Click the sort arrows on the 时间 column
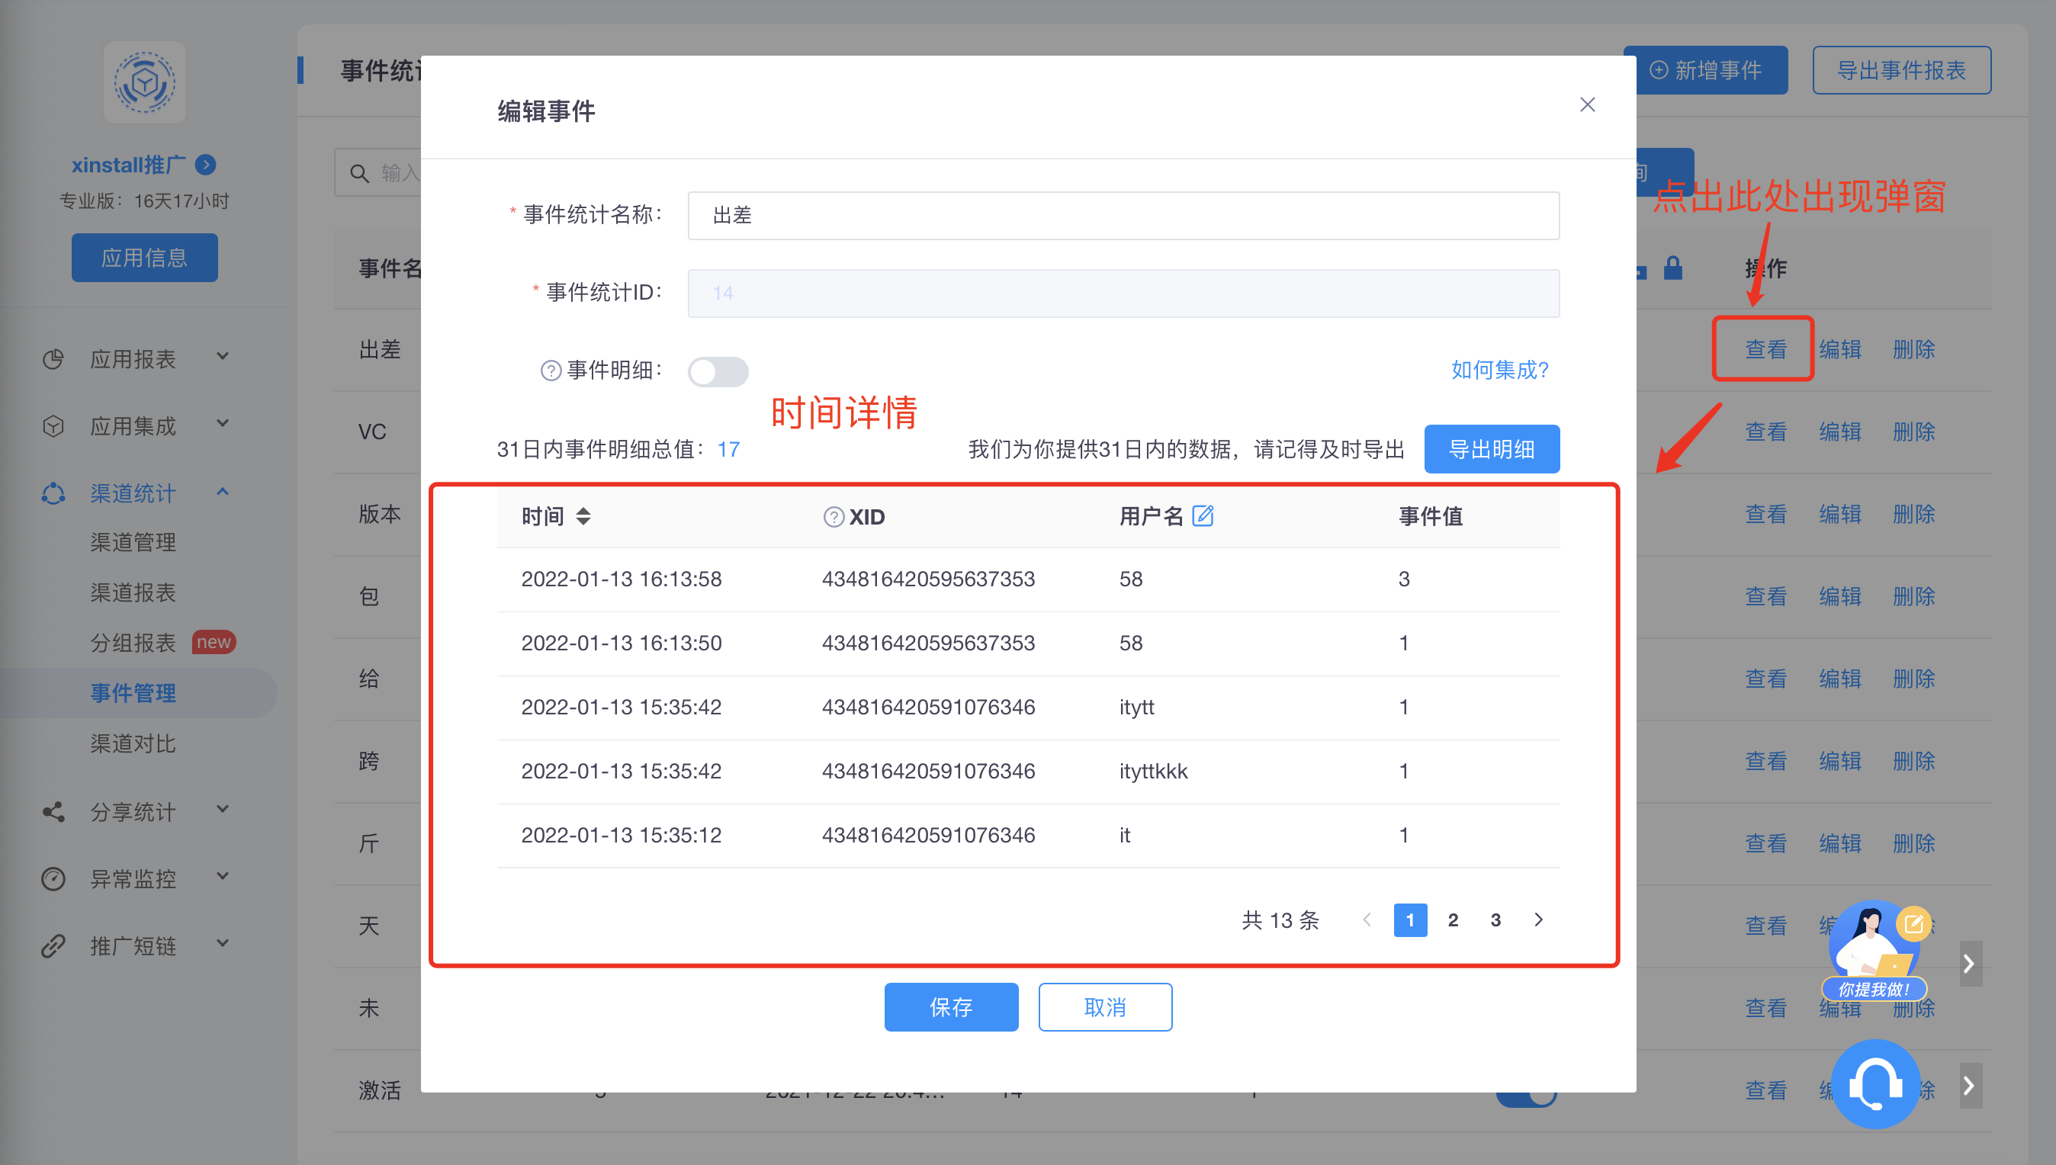The width and height of the screenshot is (2056, 1165). 585,516
